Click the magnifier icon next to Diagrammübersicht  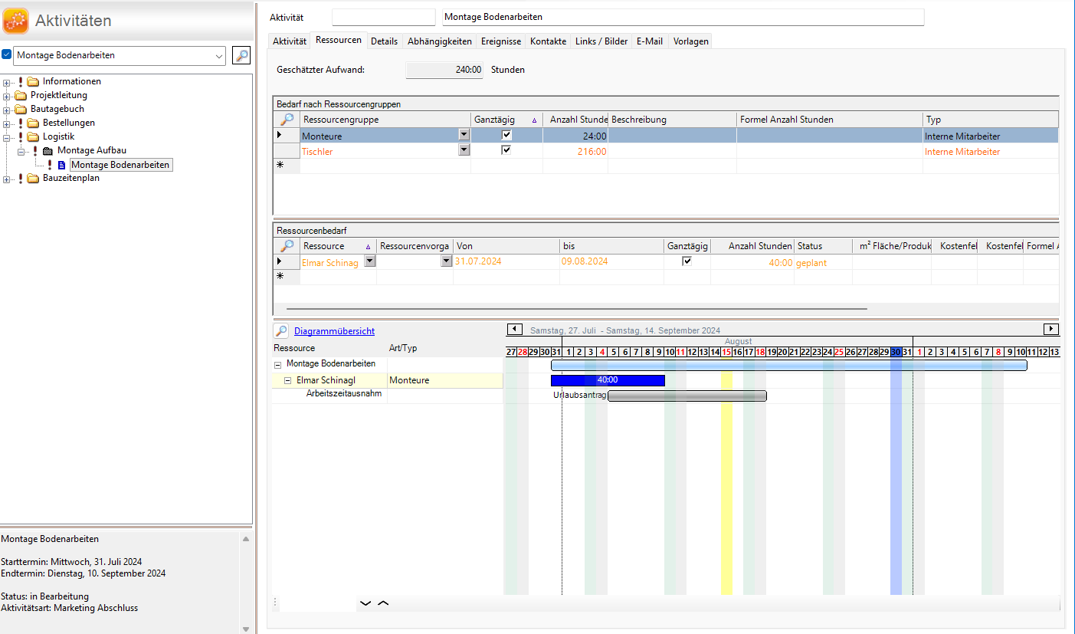[281, 331]
